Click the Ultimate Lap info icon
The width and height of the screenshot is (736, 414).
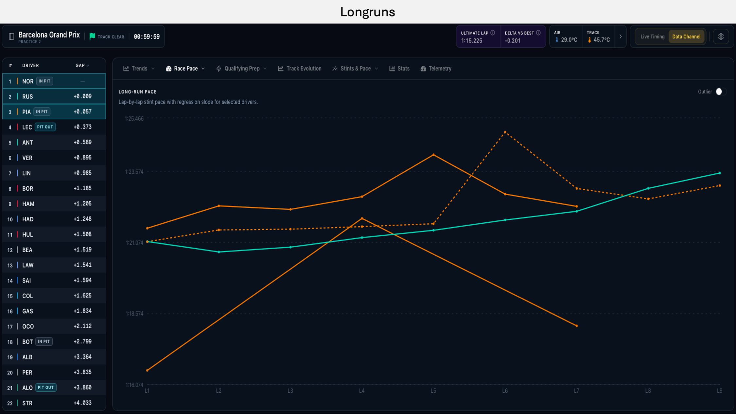point(493,33)
